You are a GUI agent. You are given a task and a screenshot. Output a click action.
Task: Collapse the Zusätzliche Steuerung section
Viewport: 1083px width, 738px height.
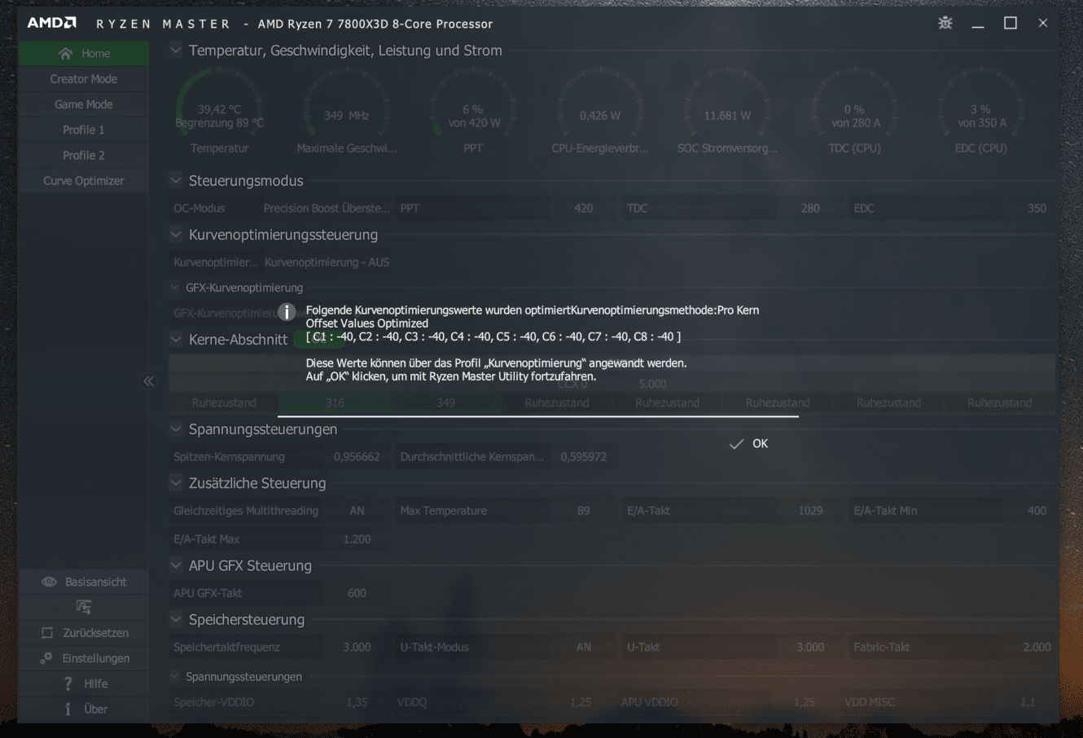(175, 483)
